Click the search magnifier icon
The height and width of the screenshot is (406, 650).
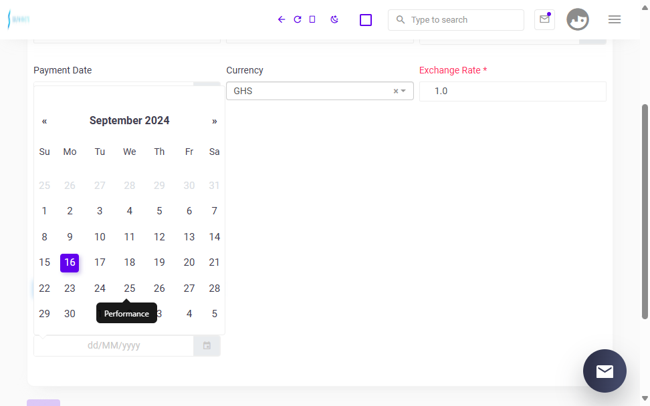point(400,19)
